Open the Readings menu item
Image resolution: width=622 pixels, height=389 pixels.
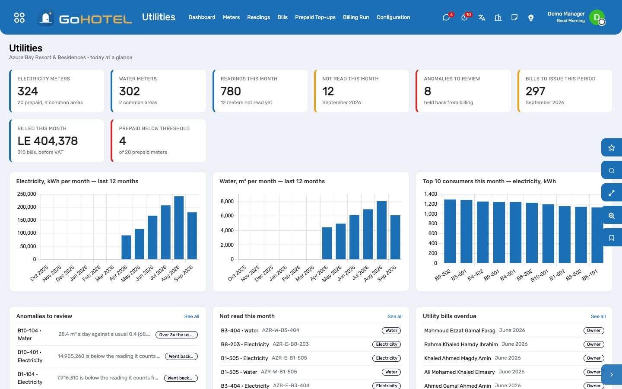[x=258, y=17]
